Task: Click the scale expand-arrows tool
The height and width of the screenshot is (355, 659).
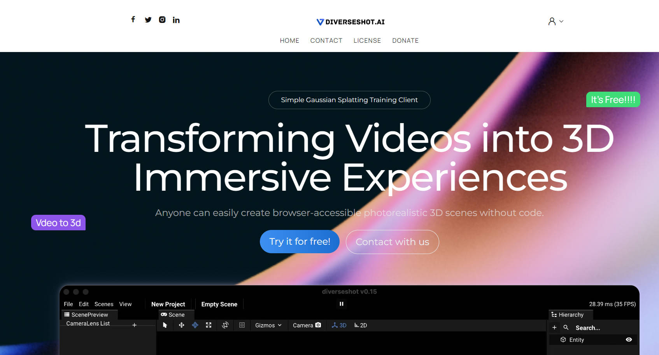Action: [209, 325]
